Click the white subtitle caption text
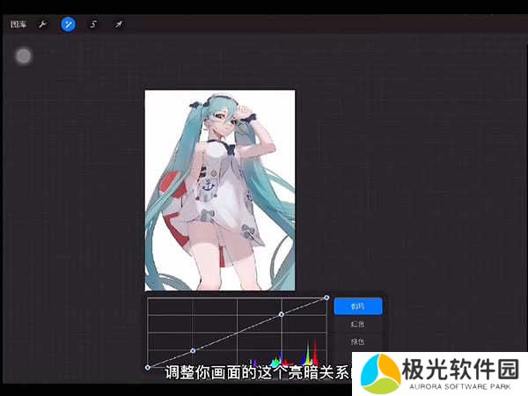528x396 pixels. (257, 373)
